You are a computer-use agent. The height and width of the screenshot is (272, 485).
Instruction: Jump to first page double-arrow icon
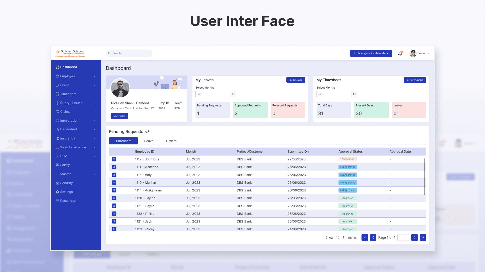(x=365, y=237)
